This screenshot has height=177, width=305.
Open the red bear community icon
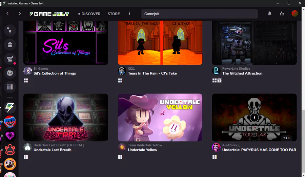click(10, 150)
